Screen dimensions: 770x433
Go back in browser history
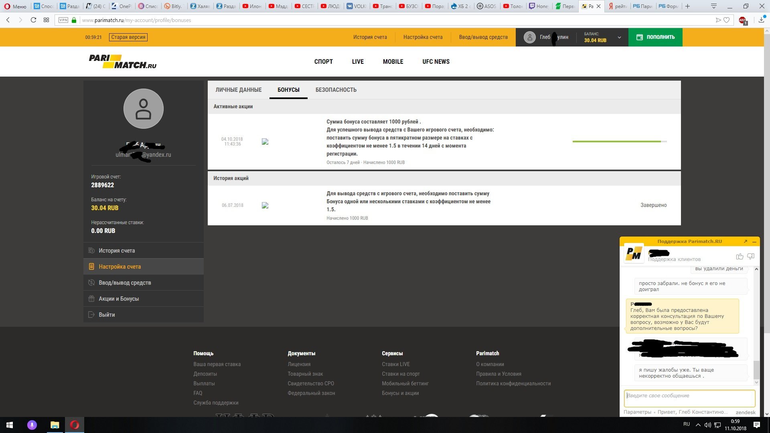[x=8, y=20]
